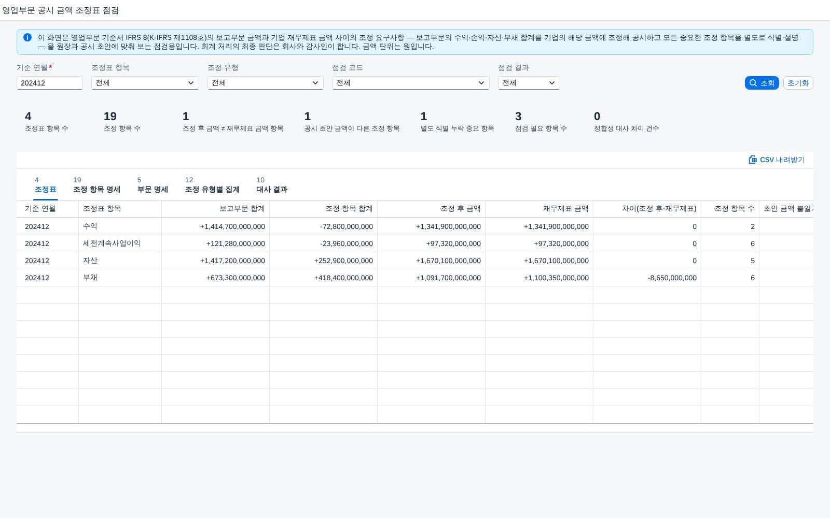Click the 기준 연월 input field
This screenshot has width=830, height=518.
(x=50, y=83)
